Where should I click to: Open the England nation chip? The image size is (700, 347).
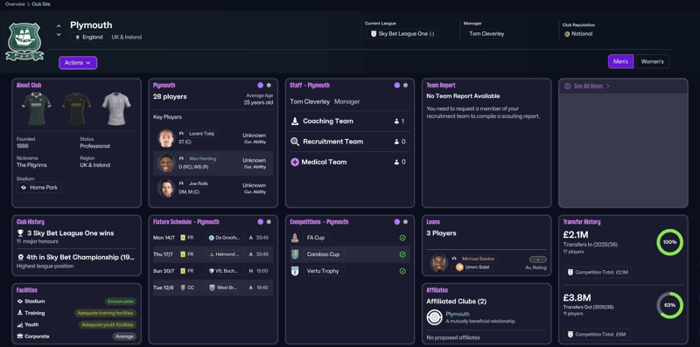click(89, 37)
